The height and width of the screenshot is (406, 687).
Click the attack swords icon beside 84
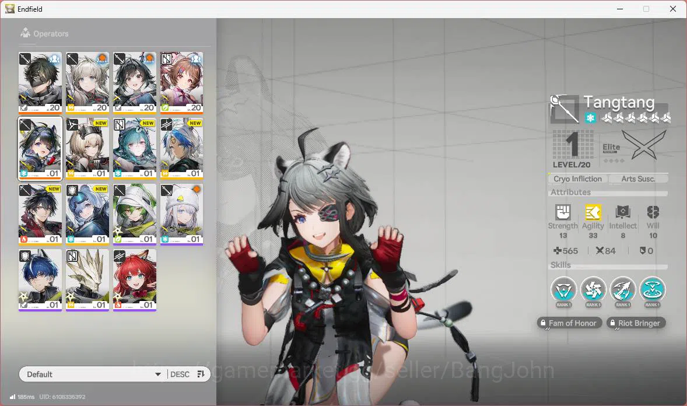[600, 251]
